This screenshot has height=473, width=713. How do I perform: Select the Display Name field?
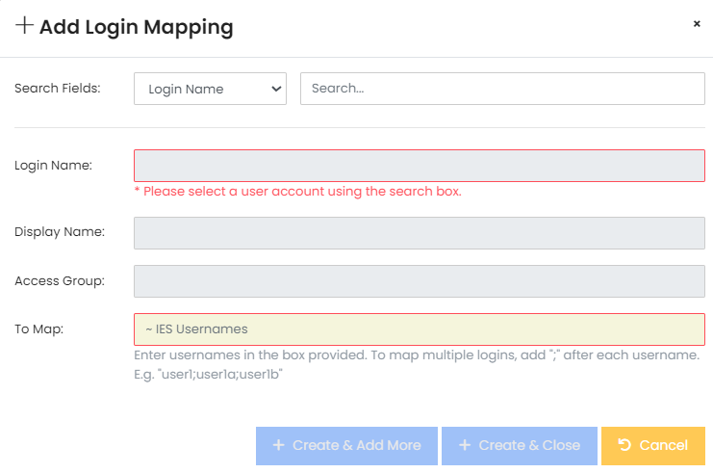419,233
